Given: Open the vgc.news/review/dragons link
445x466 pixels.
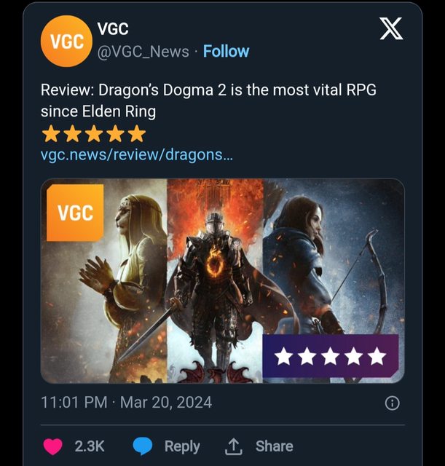Looking at the screenshot, I should [x=137, y=155].
